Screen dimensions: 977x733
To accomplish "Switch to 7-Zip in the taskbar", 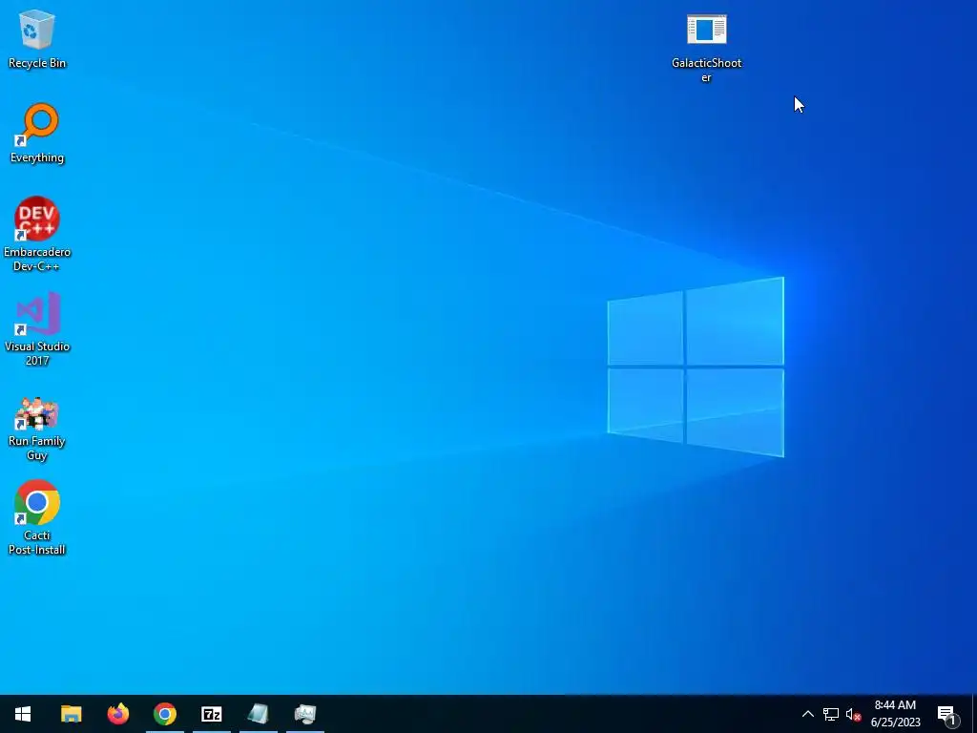I will point(211,714).
